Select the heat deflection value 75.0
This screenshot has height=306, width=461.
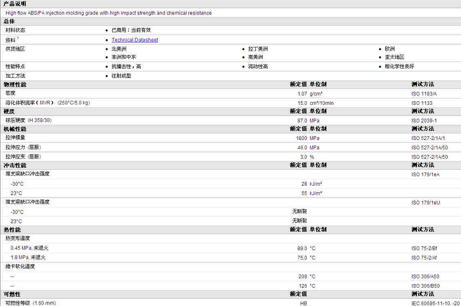(302, 258)
